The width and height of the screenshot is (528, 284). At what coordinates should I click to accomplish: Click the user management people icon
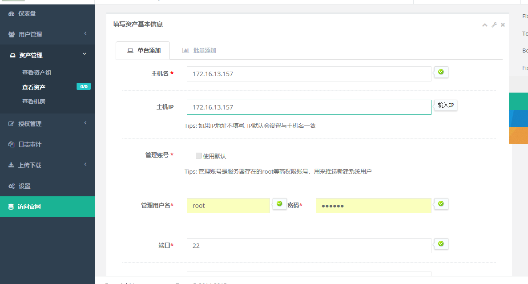click(12, 34)
